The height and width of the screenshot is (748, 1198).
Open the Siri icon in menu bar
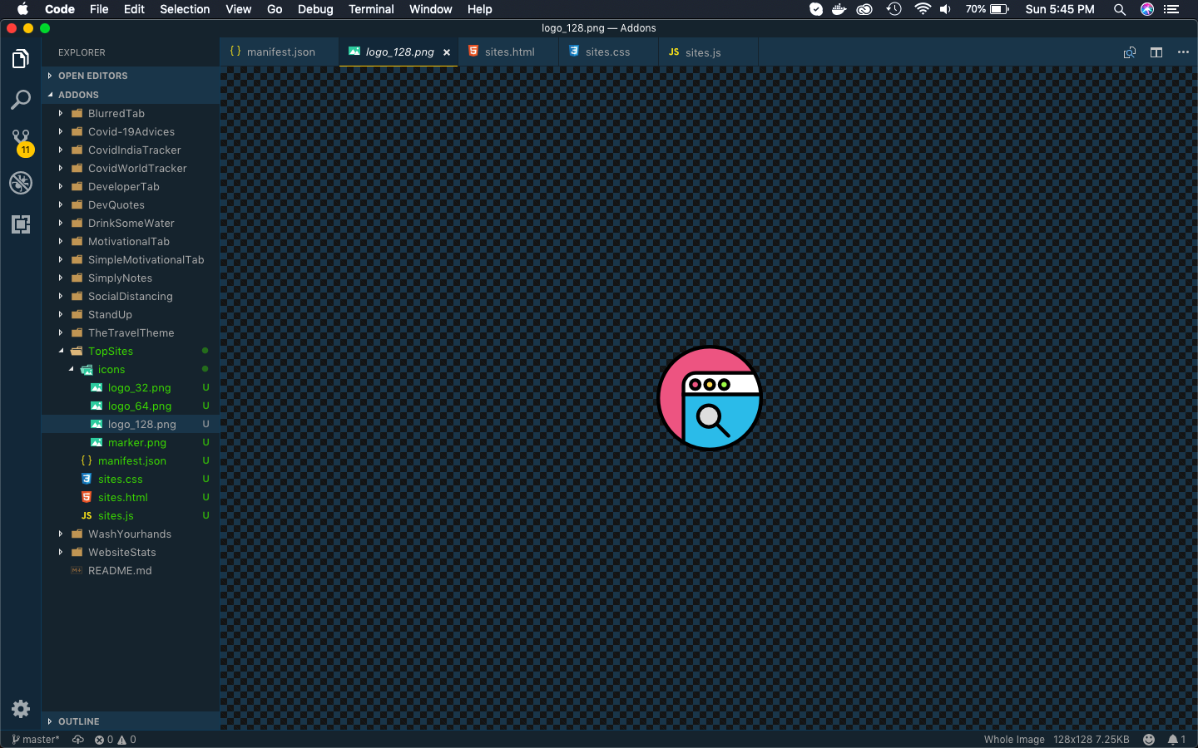pos(1147,9)
